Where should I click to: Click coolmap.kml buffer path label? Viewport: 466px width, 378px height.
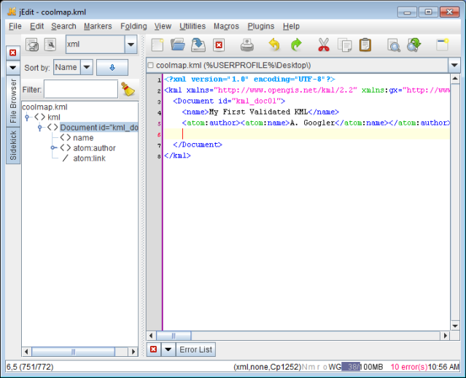pos(233,65)
